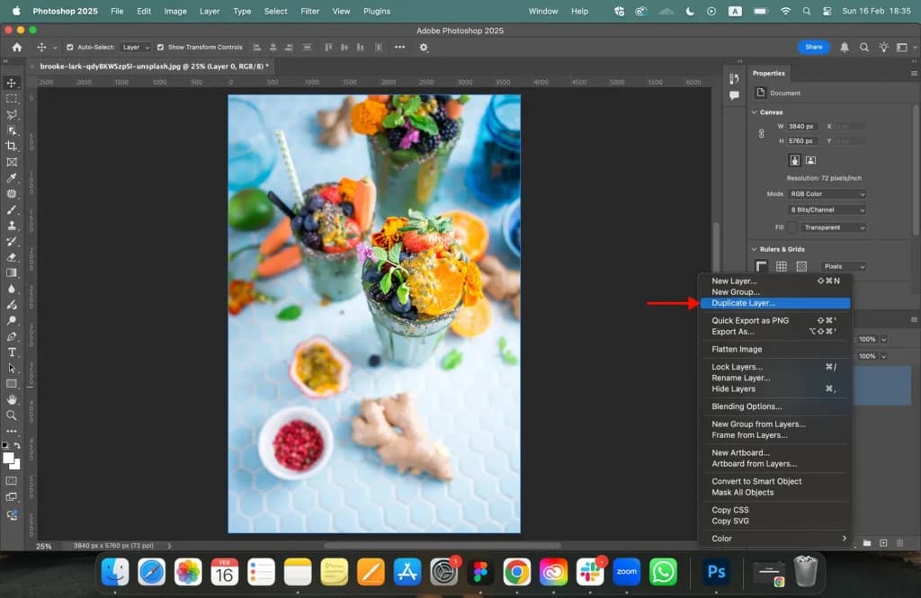The image size is (921, 598).
Task: Select the Brush tool
Action: [x=12, y=210]
